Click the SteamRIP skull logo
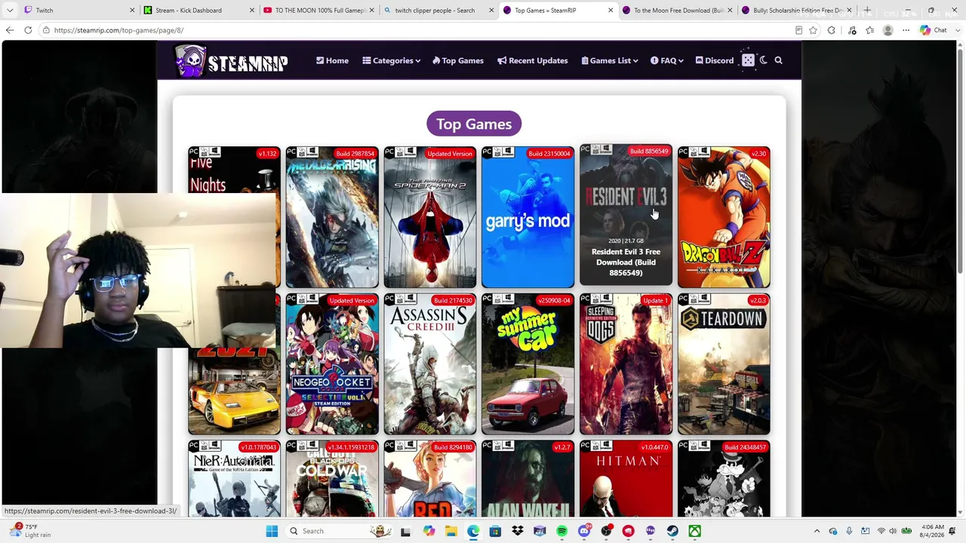The image size is (966, 543). pos(231,61)
